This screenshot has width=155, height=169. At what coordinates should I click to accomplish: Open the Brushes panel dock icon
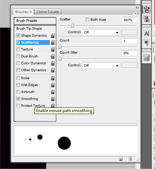coord(146,9)
